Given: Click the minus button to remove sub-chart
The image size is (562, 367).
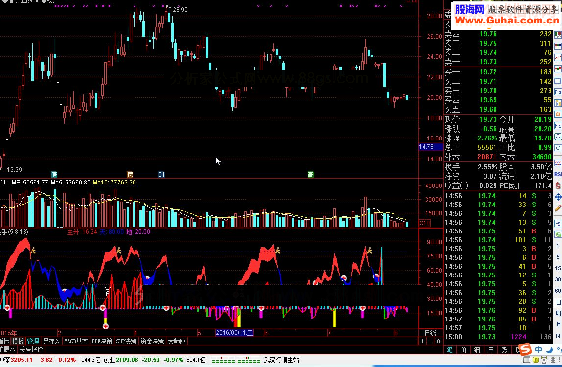Looking at the screenshot, I should coord(430,341).
